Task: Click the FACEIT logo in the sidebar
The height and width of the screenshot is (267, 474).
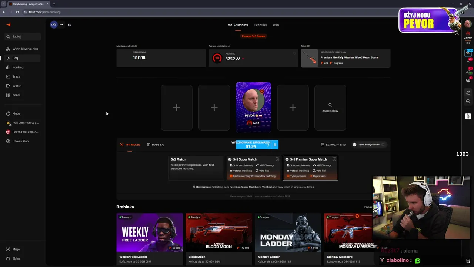Action: point(8,24)
